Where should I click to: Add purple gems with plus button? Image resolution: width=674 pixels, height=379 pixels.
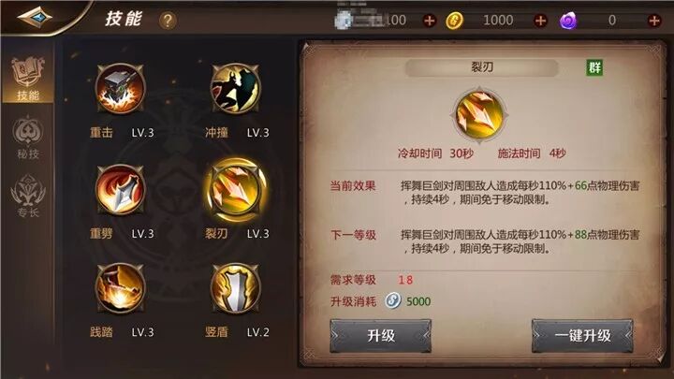pos(654,21)
